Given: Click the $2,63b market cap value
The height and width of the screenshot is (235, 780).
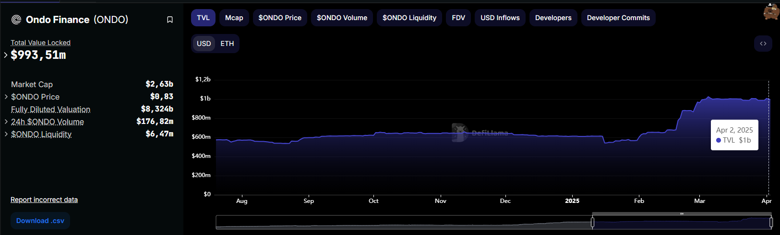Looking at the screenshot, I should coord(159,84).
